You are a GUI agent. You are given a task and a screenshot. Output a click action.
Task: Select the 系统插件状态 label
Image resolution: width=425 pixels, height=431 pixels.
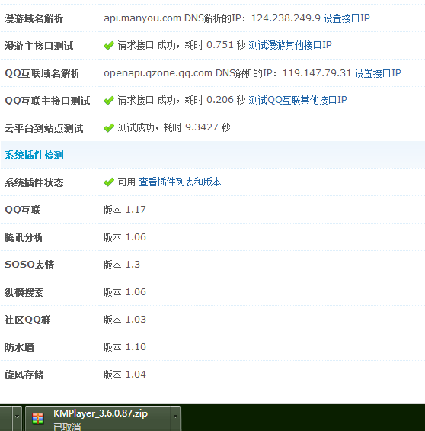pos(34,183)
